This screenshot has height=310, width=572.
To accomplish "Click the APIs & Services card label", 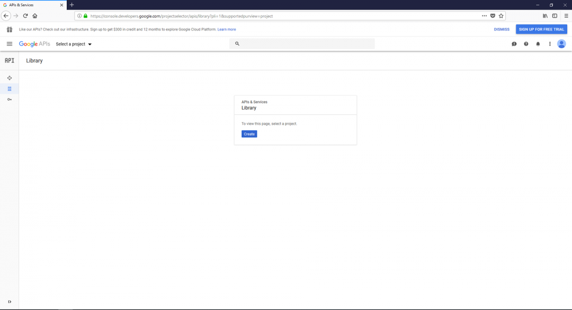I will (254, 102).
